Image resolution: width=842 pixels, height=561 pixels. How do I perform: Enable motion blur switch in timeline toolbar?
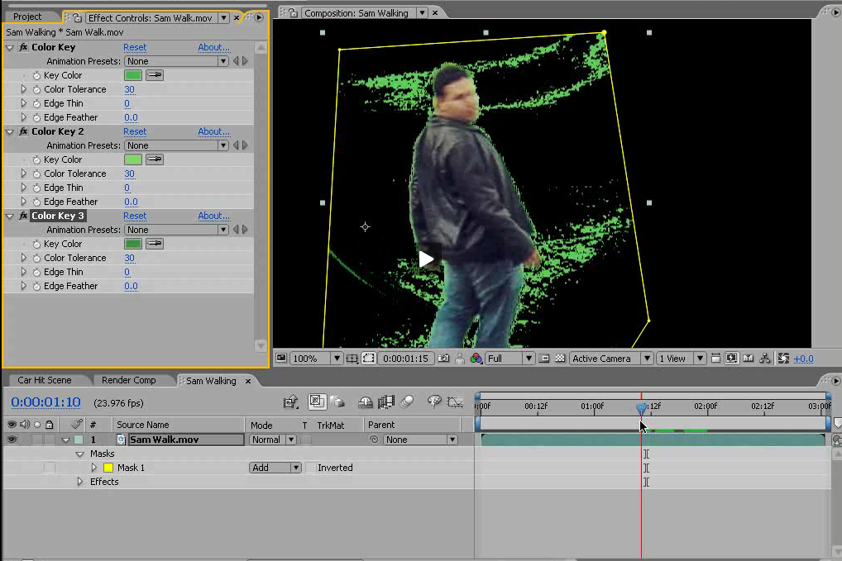pyautogui.click(x=406, y=402)
